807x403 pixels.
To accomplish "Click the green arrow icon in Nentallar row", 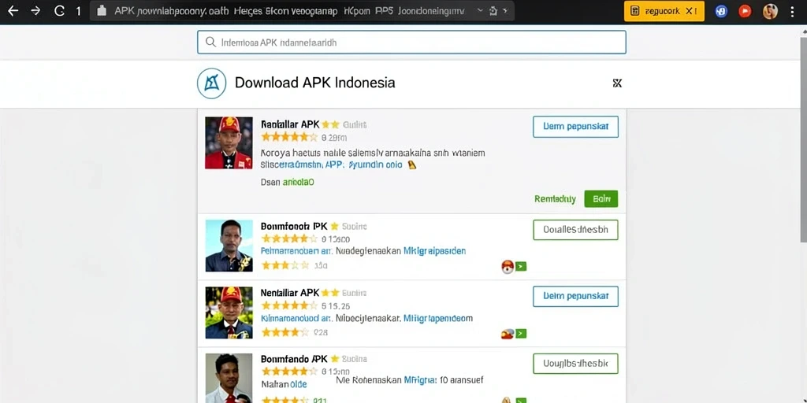I will pos(521,334).
